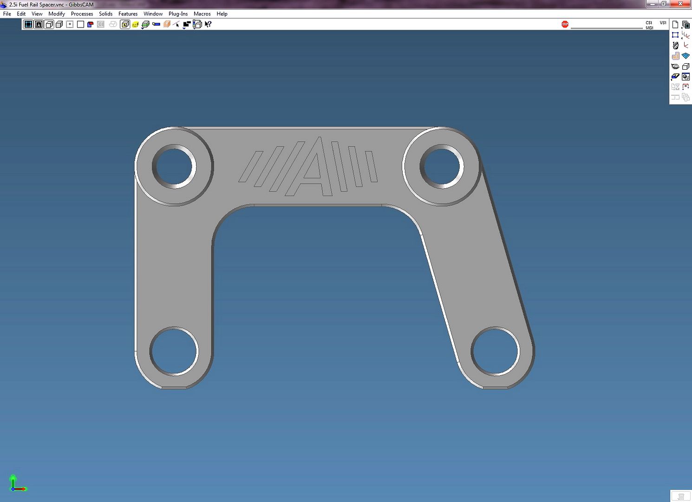
Task: Open the line-with-cursor selection dropdown
Action: pos(176,24)
